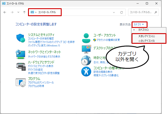Close the Control Panel window
Image resolution: width=167 pixels, height=114 pixels.
pos(156,4)
